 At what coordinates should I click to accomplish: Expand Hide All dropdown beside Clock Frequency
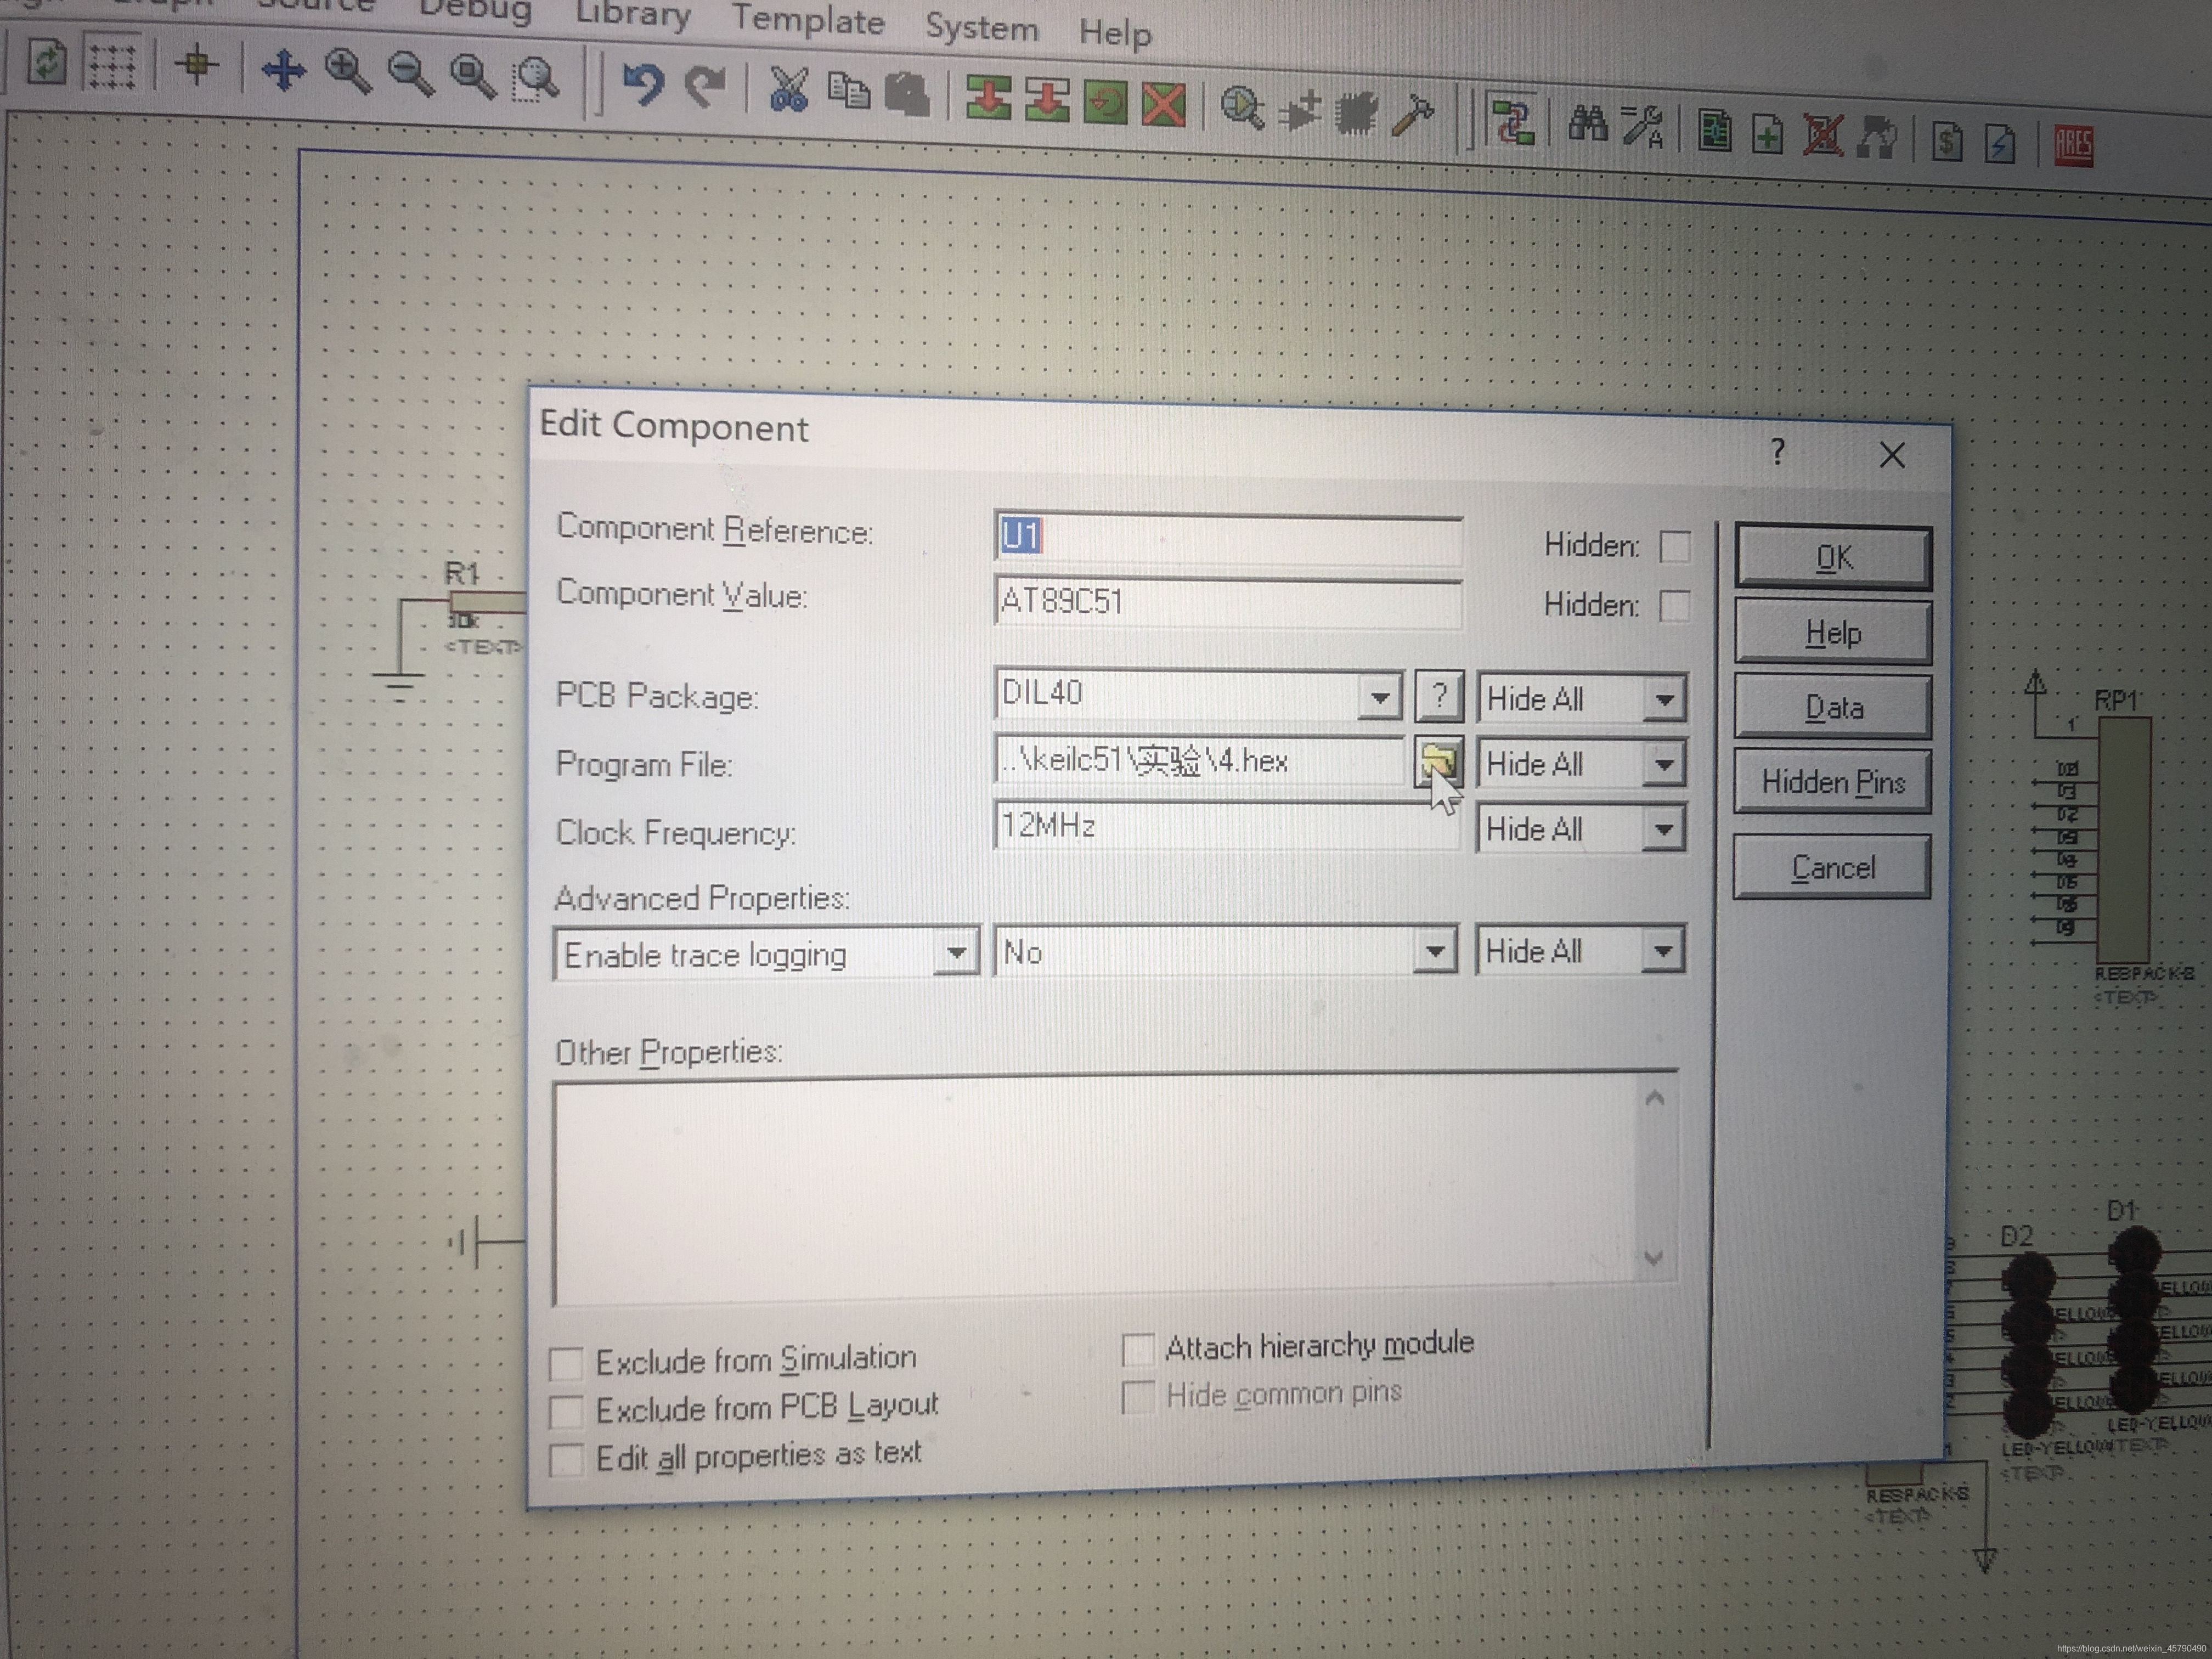click(1663, 829)
